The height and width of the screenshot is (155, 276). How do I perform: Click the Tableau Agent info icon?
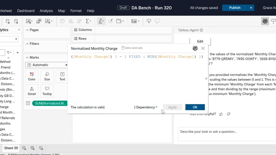[x=201, y=30]
